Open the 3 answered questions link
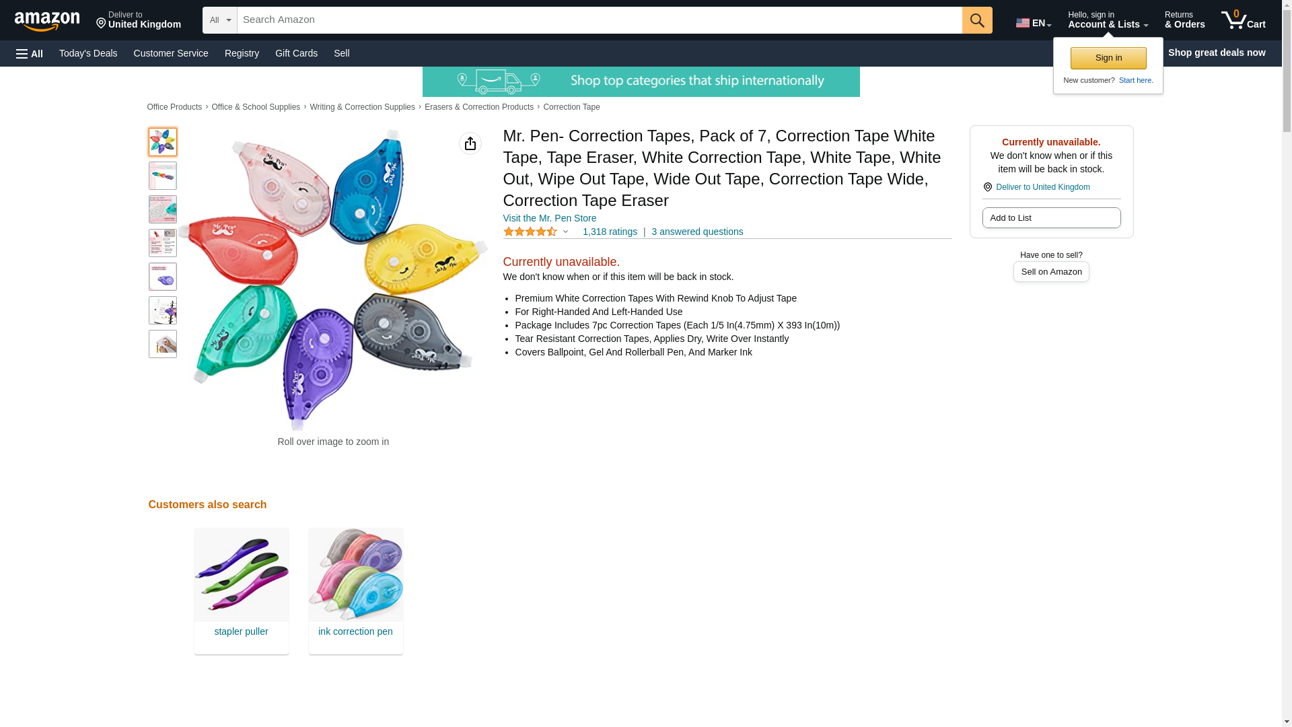This screenshot has width=1292, height=727. tap(696, 232)
